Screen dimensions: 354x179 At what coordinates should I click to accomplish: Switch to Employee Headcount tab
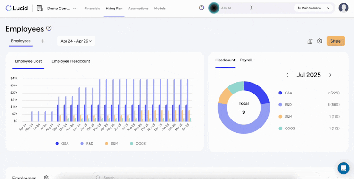coord(71,61)
